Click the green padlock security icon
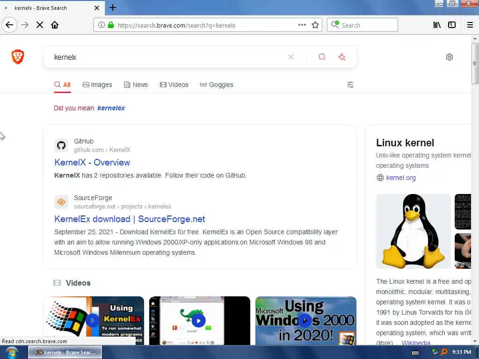This screenshot has width=479, height=359. pos(111,25)
